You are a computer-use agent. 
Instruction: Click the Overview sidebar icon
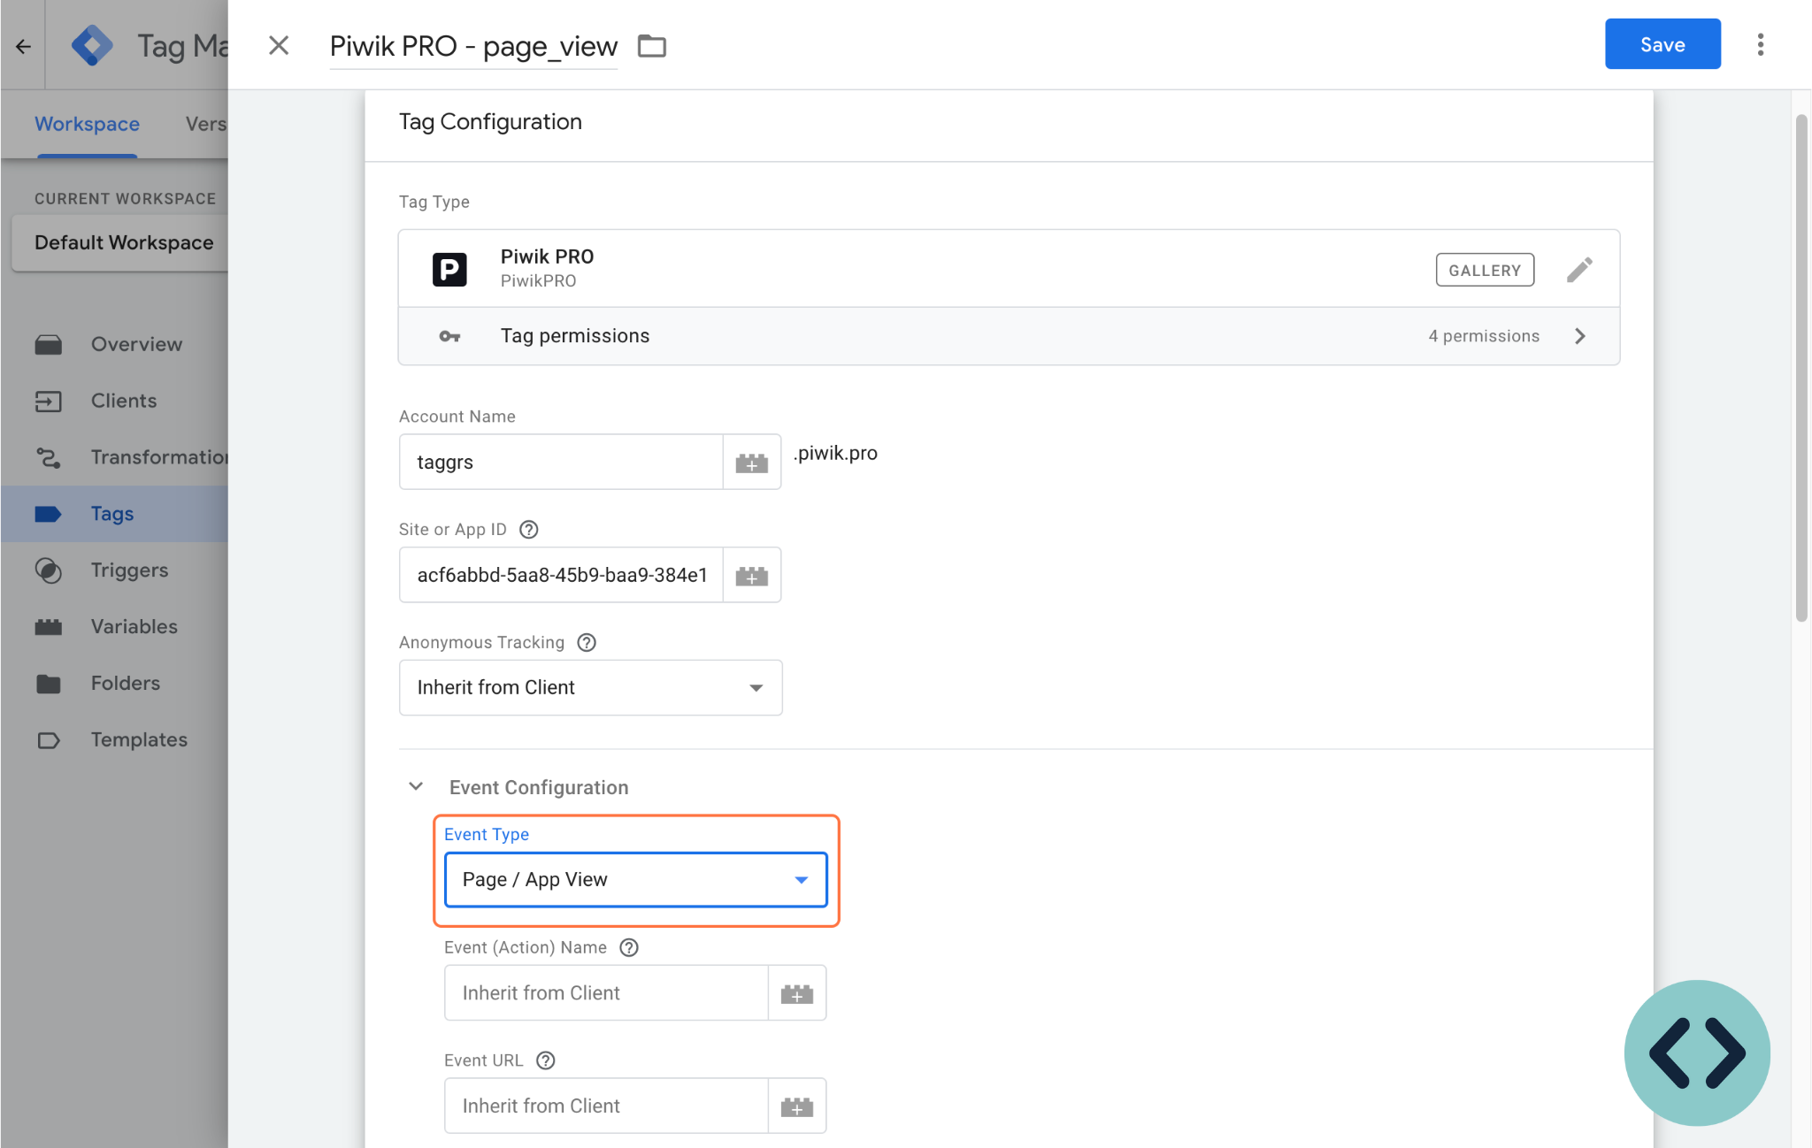pyautogui.click(x=49, y=344)
